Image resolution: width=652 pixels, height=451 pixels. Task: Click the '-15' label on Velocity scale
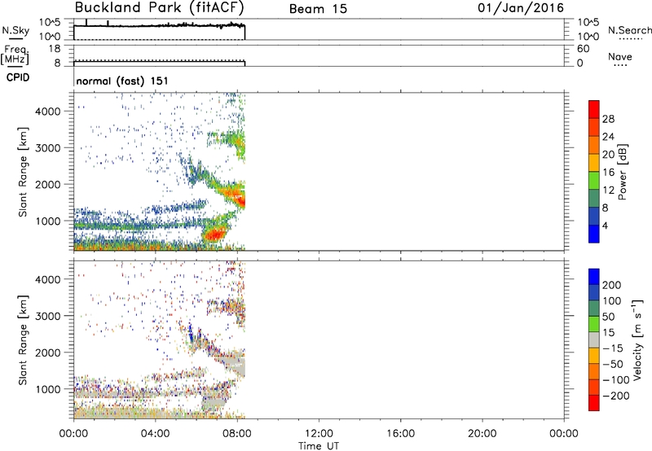coord(613,348)
